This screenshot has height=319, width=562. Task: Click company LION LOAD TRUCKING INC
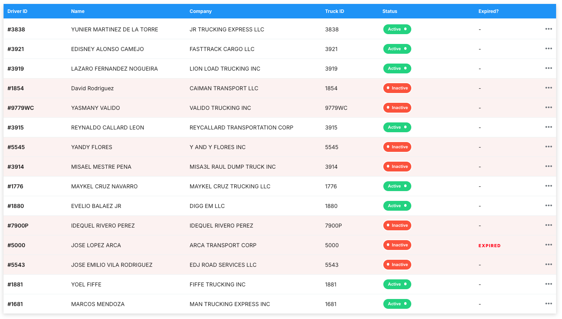coord(225,69)
